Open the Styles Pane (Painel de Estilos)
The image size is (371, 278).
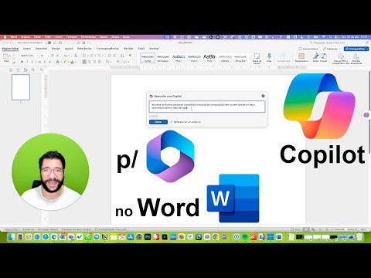(x=257, y=58)
